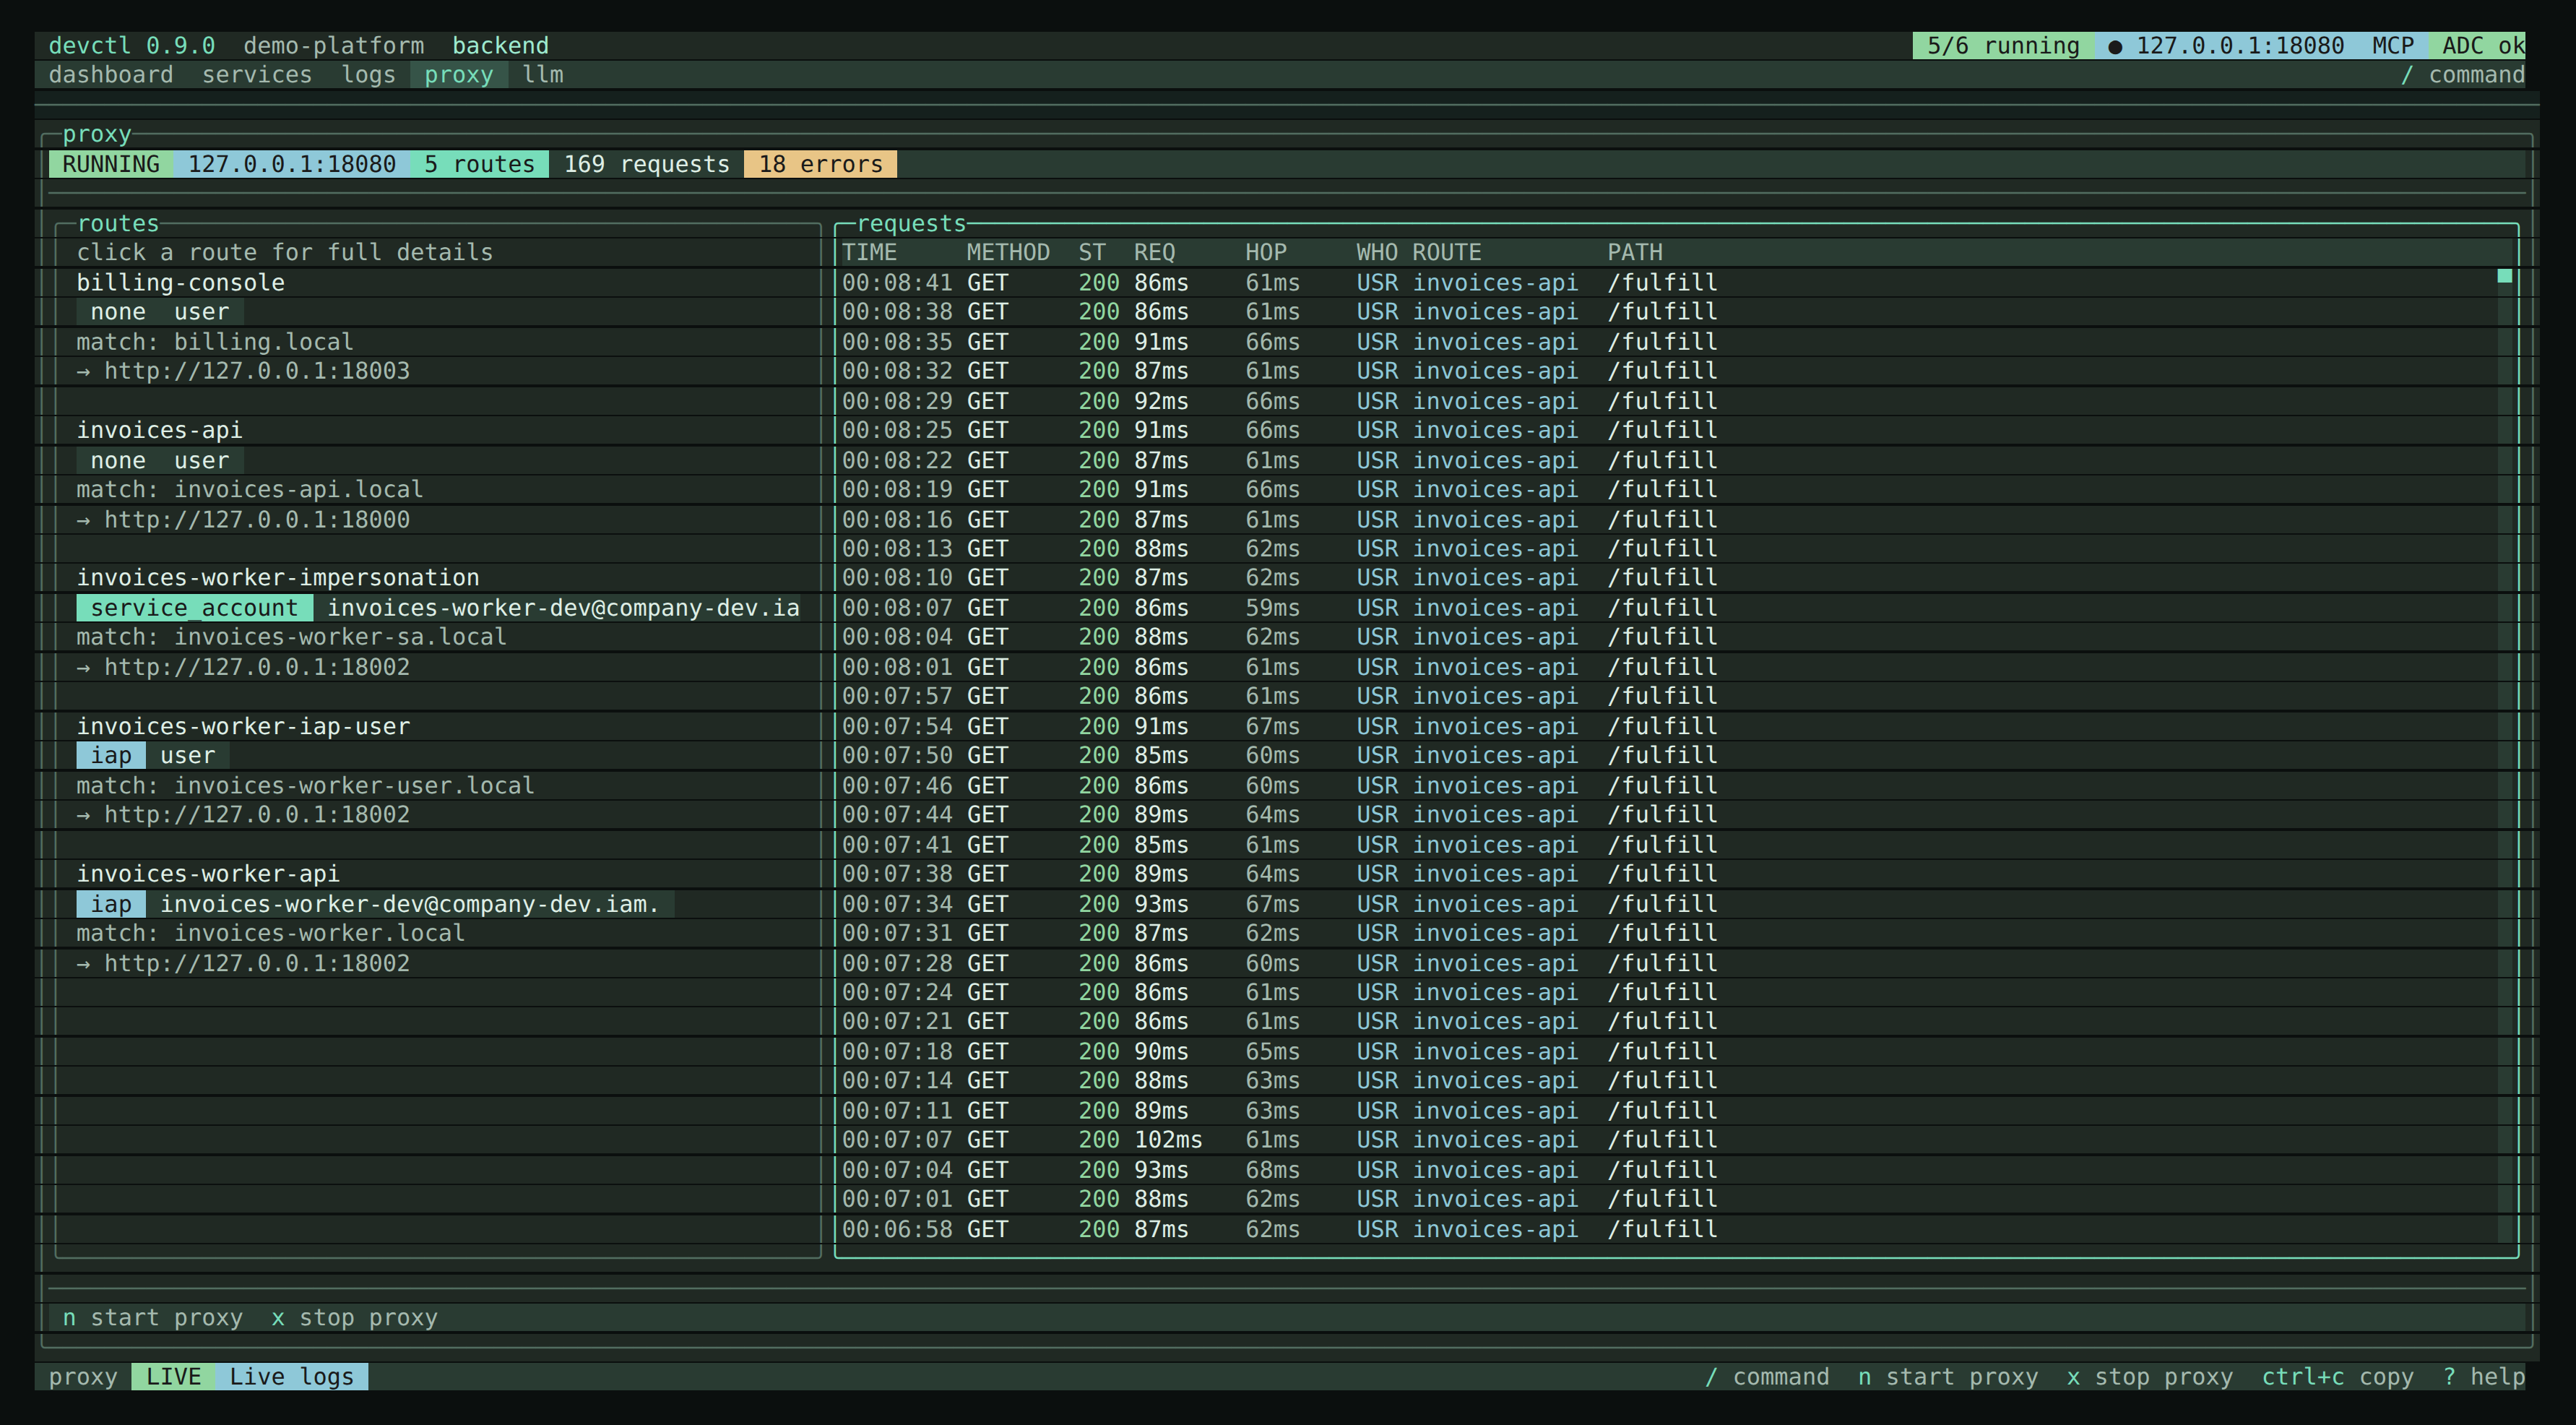This screenshot has width=2576, height=1425.
Task: Open the invoices-worker-impersonation route
Action: [x=278, y=578]
